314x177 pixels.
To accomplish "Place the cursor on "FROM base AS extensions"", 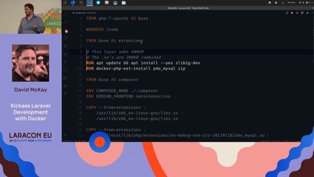I will [114, 40].
